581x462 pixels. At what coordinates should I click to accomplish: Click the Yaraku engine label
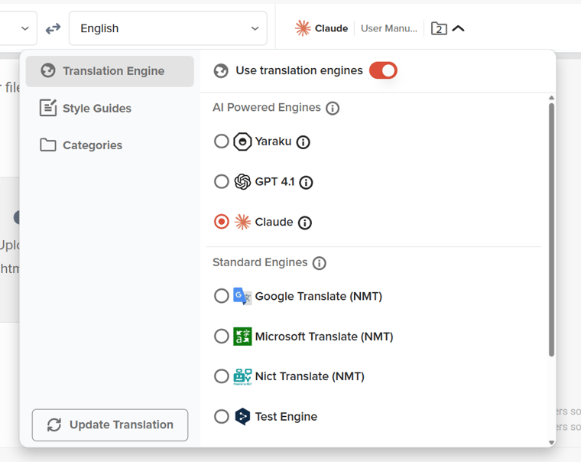[x=273, y=142]
